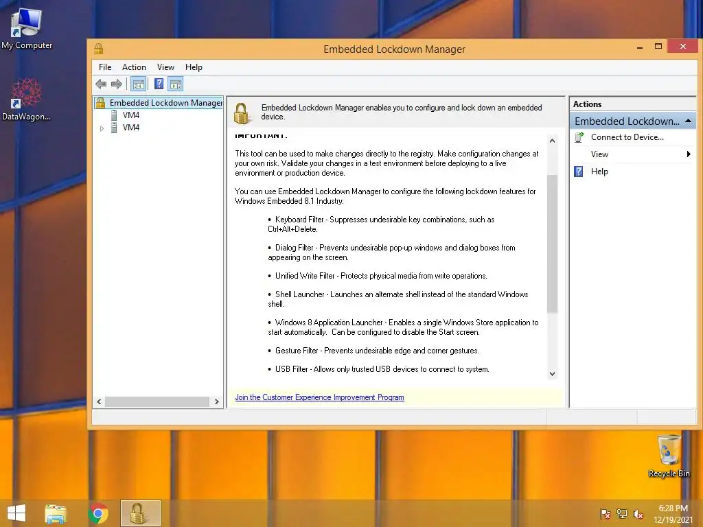Viewport: 703px width, 527px height.
Task: Open the View menu
Action: [165, 67]
